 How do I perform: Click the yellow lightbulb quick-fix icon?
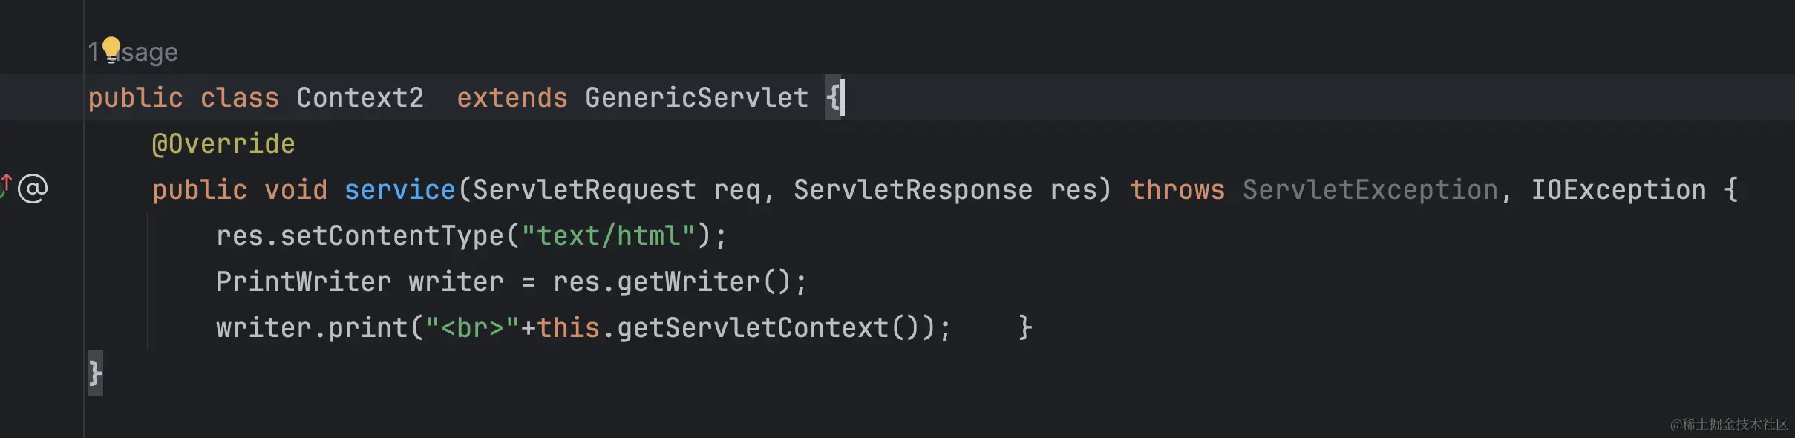coord(111,49)
